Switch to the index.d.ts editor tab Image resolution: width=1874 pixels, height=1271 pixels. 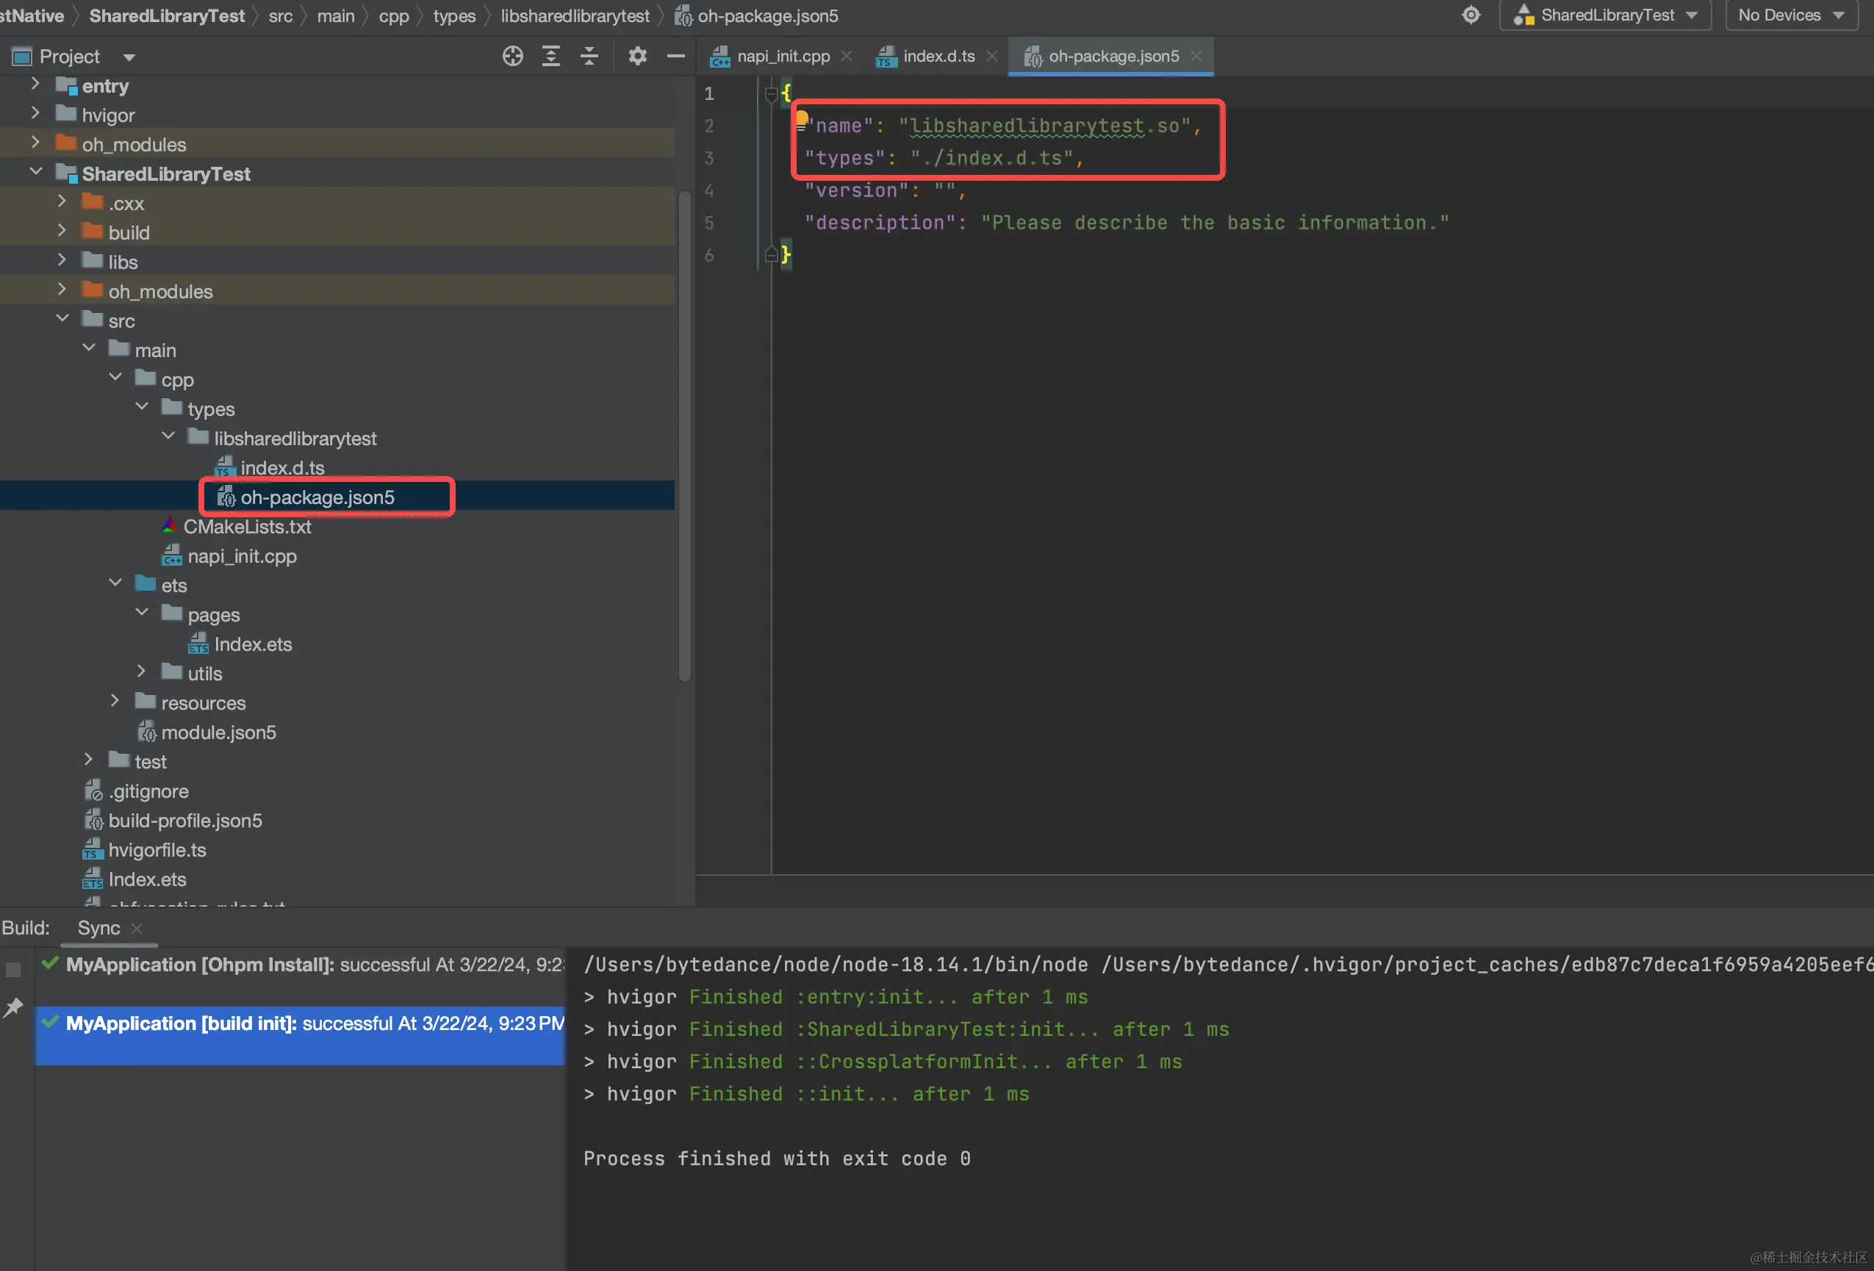(x=938, y=56)
